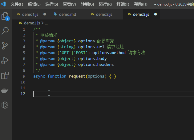
Task: Open the 运行(R) menu
Action: [x=105, y=4]
